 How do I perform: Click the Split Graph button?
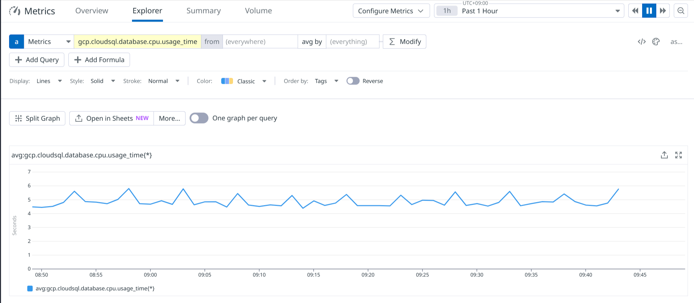[37, 119]
